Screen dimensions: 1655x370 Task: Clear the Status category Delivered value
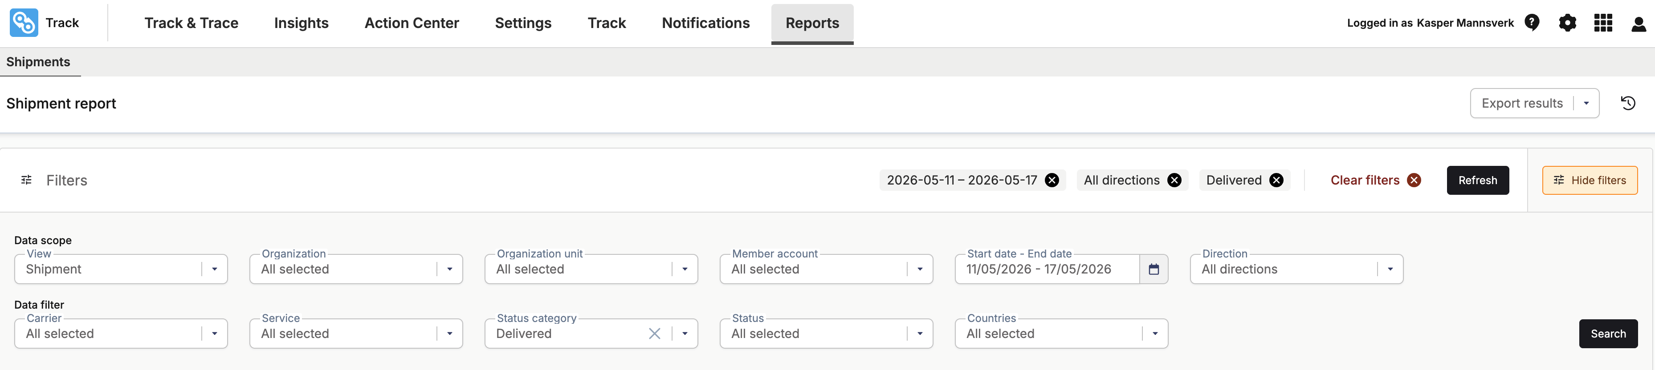click(655, 334)
